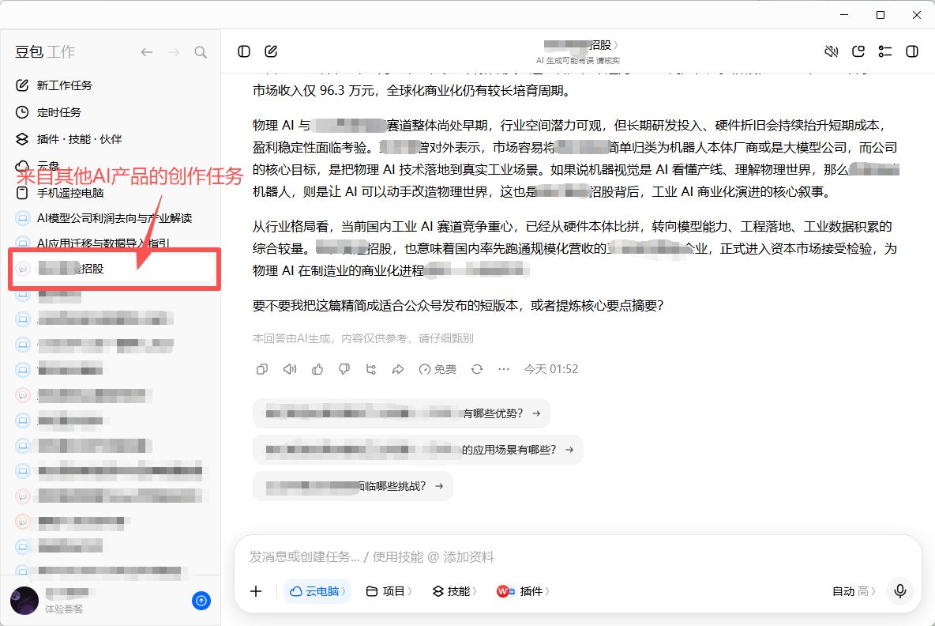Play the reply aloud with the speaker icon
This screenshot has height=626, width=935.
coord(290,369)
